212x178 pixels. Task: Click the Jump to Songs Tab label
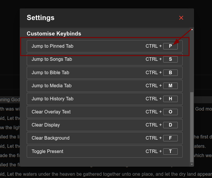pyautogui.click(x=52, y=59)
